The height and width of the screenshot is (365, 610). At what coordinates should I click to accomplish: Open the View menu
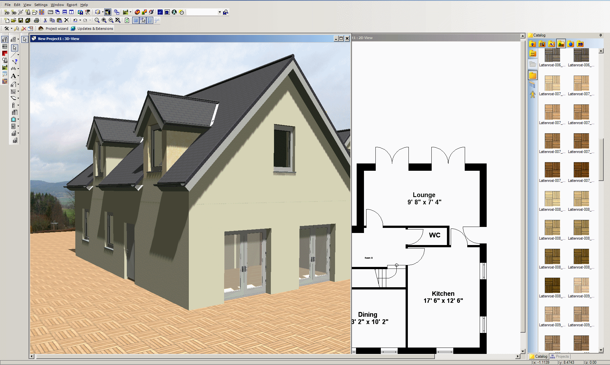pyautogui.click(x=27, y=5)
